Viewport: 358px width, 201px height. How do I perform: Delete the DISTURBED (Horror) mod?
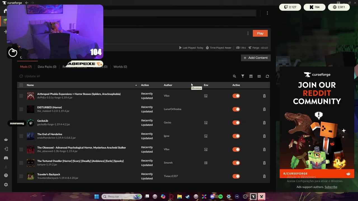(264, 109)
